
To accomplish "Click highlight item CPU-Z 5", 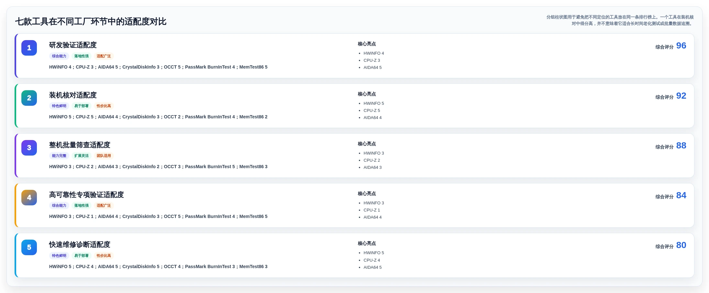I will [x=372, y=111].
